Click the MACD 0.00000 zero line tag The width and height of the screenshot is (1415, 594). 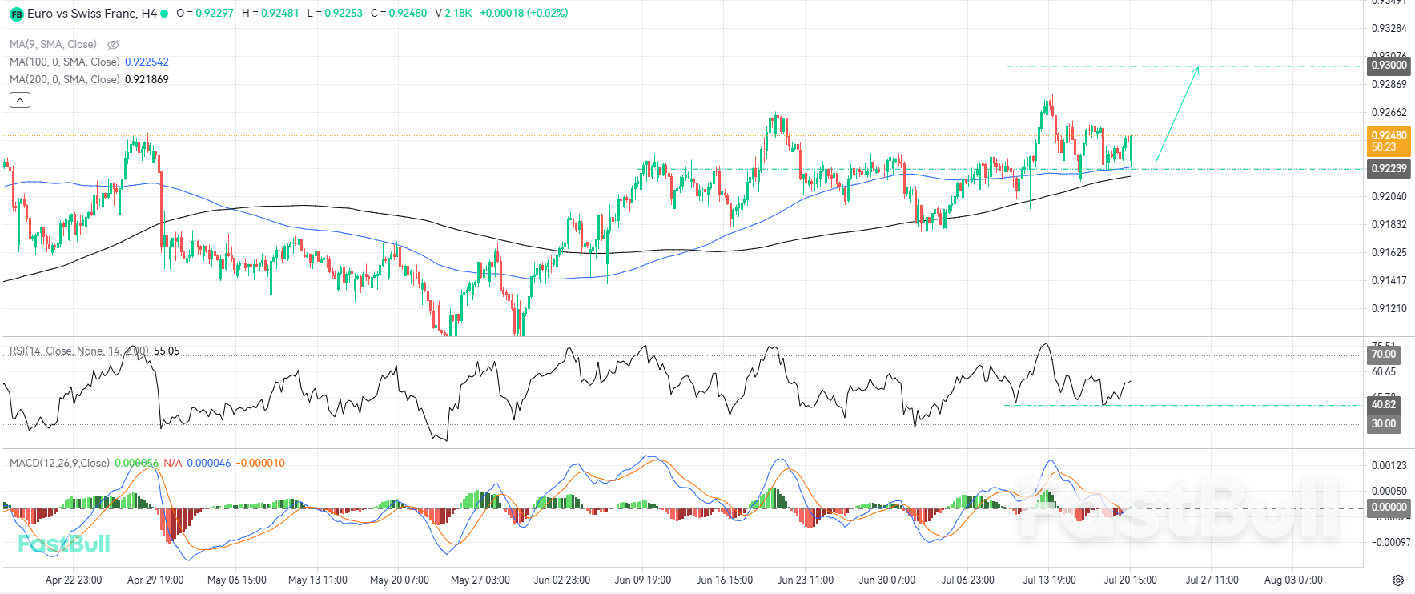(1389, 507)
